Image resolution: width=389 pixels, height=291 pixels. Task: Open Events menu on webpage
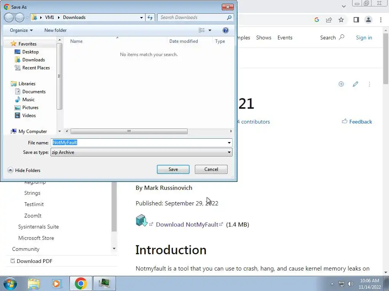(x=285, y=38)
